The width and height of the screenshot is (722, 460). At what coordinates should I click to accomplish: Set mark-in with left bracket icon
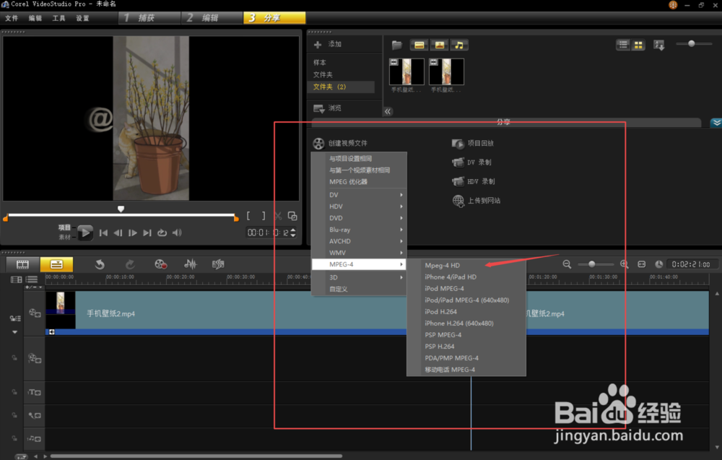click(248, 215)
